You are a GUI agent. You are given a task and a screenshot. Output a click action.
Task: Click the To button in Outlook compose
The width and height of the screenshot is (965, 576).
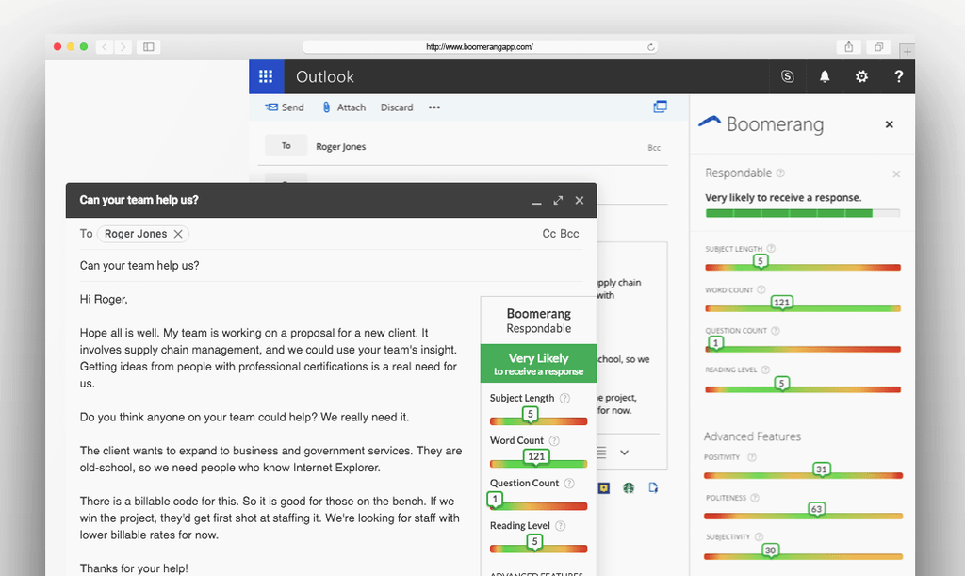point(286,146)
